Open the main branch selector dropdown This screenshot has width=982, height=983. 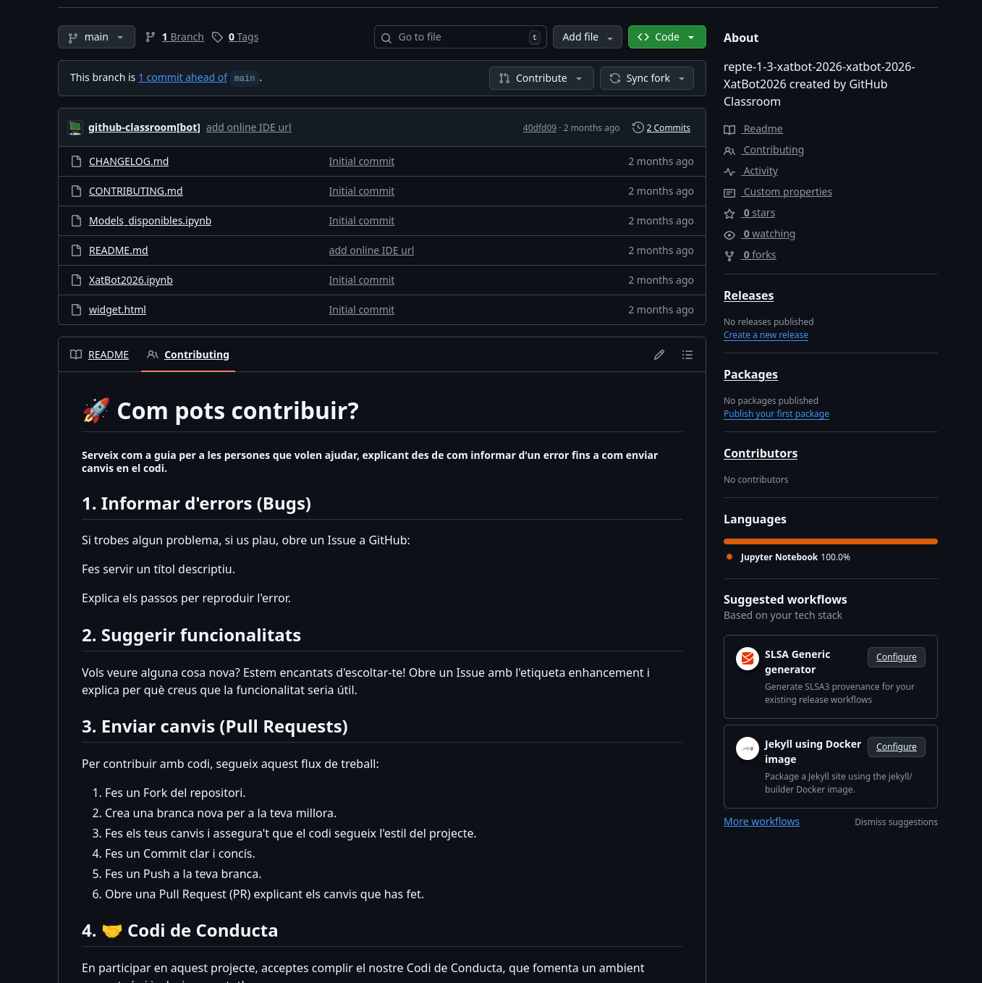(x=96, y=37)
